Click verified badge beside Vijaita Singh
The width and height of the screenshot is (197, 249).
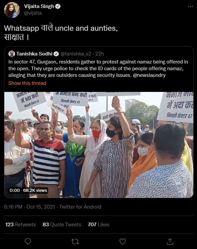58,6
